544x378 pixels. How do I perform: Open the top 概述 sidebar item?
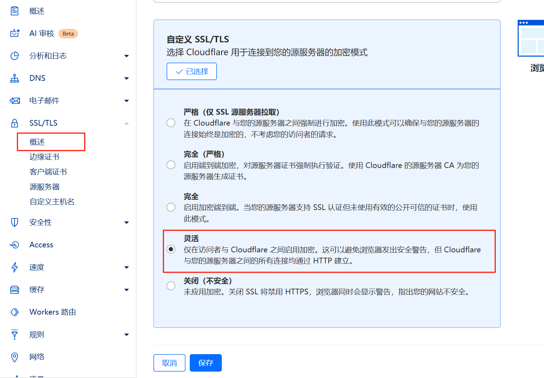[37, 11]
